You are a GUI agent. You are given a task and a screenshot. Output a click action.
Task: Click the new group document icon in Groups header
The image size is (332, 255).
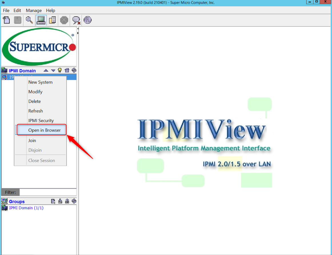click(x=53, y=201)
